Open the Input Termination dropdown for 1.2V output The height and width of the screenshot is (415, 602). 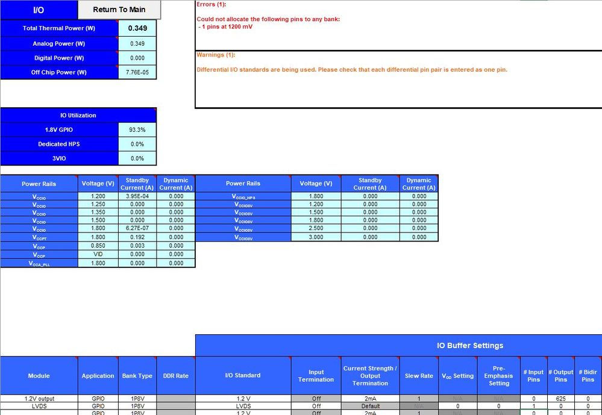pos(316,398)
